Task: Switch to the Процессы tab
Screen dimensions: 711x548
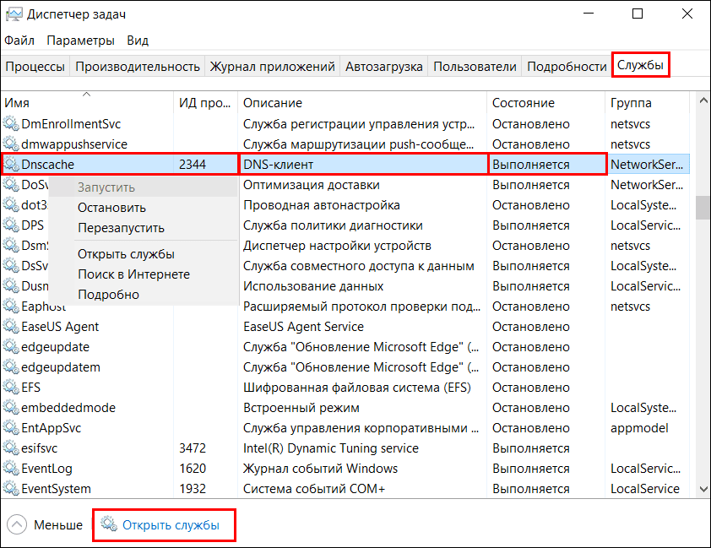Action: coord(35,67)
